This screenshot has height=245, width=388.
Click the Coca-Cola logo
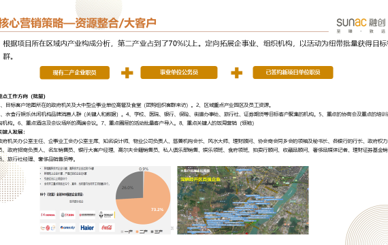107,227
